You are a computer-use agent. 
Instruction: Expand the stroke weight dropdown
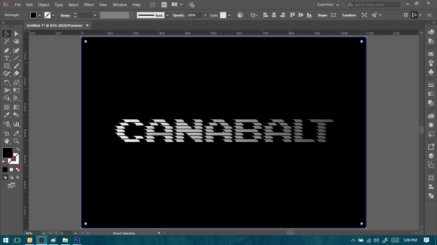point(95,15)
